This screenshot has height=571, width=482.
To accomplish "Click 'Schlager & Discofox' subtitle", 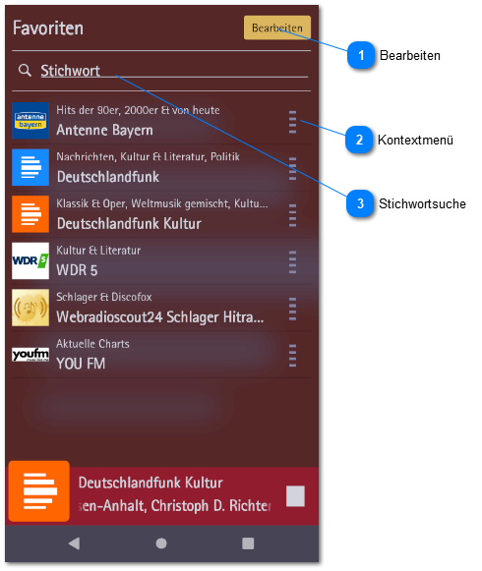I will (104, 297).
